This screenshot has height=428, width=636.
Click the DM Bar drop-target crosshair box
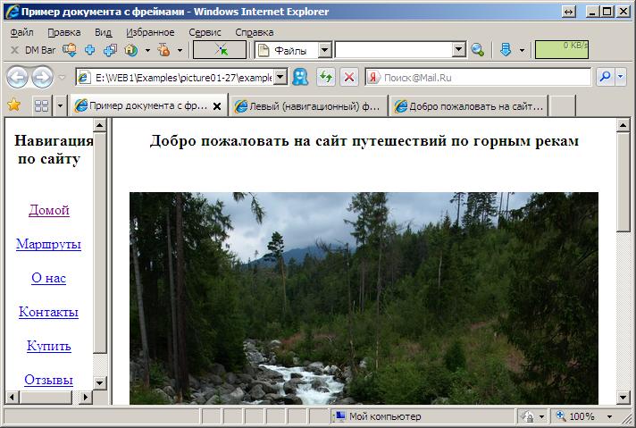click(x=220, y=50)
